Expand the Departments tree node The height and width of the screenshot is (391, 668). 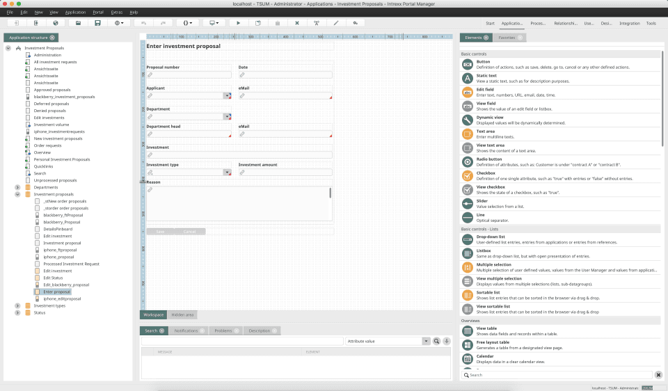pos(17,187)
